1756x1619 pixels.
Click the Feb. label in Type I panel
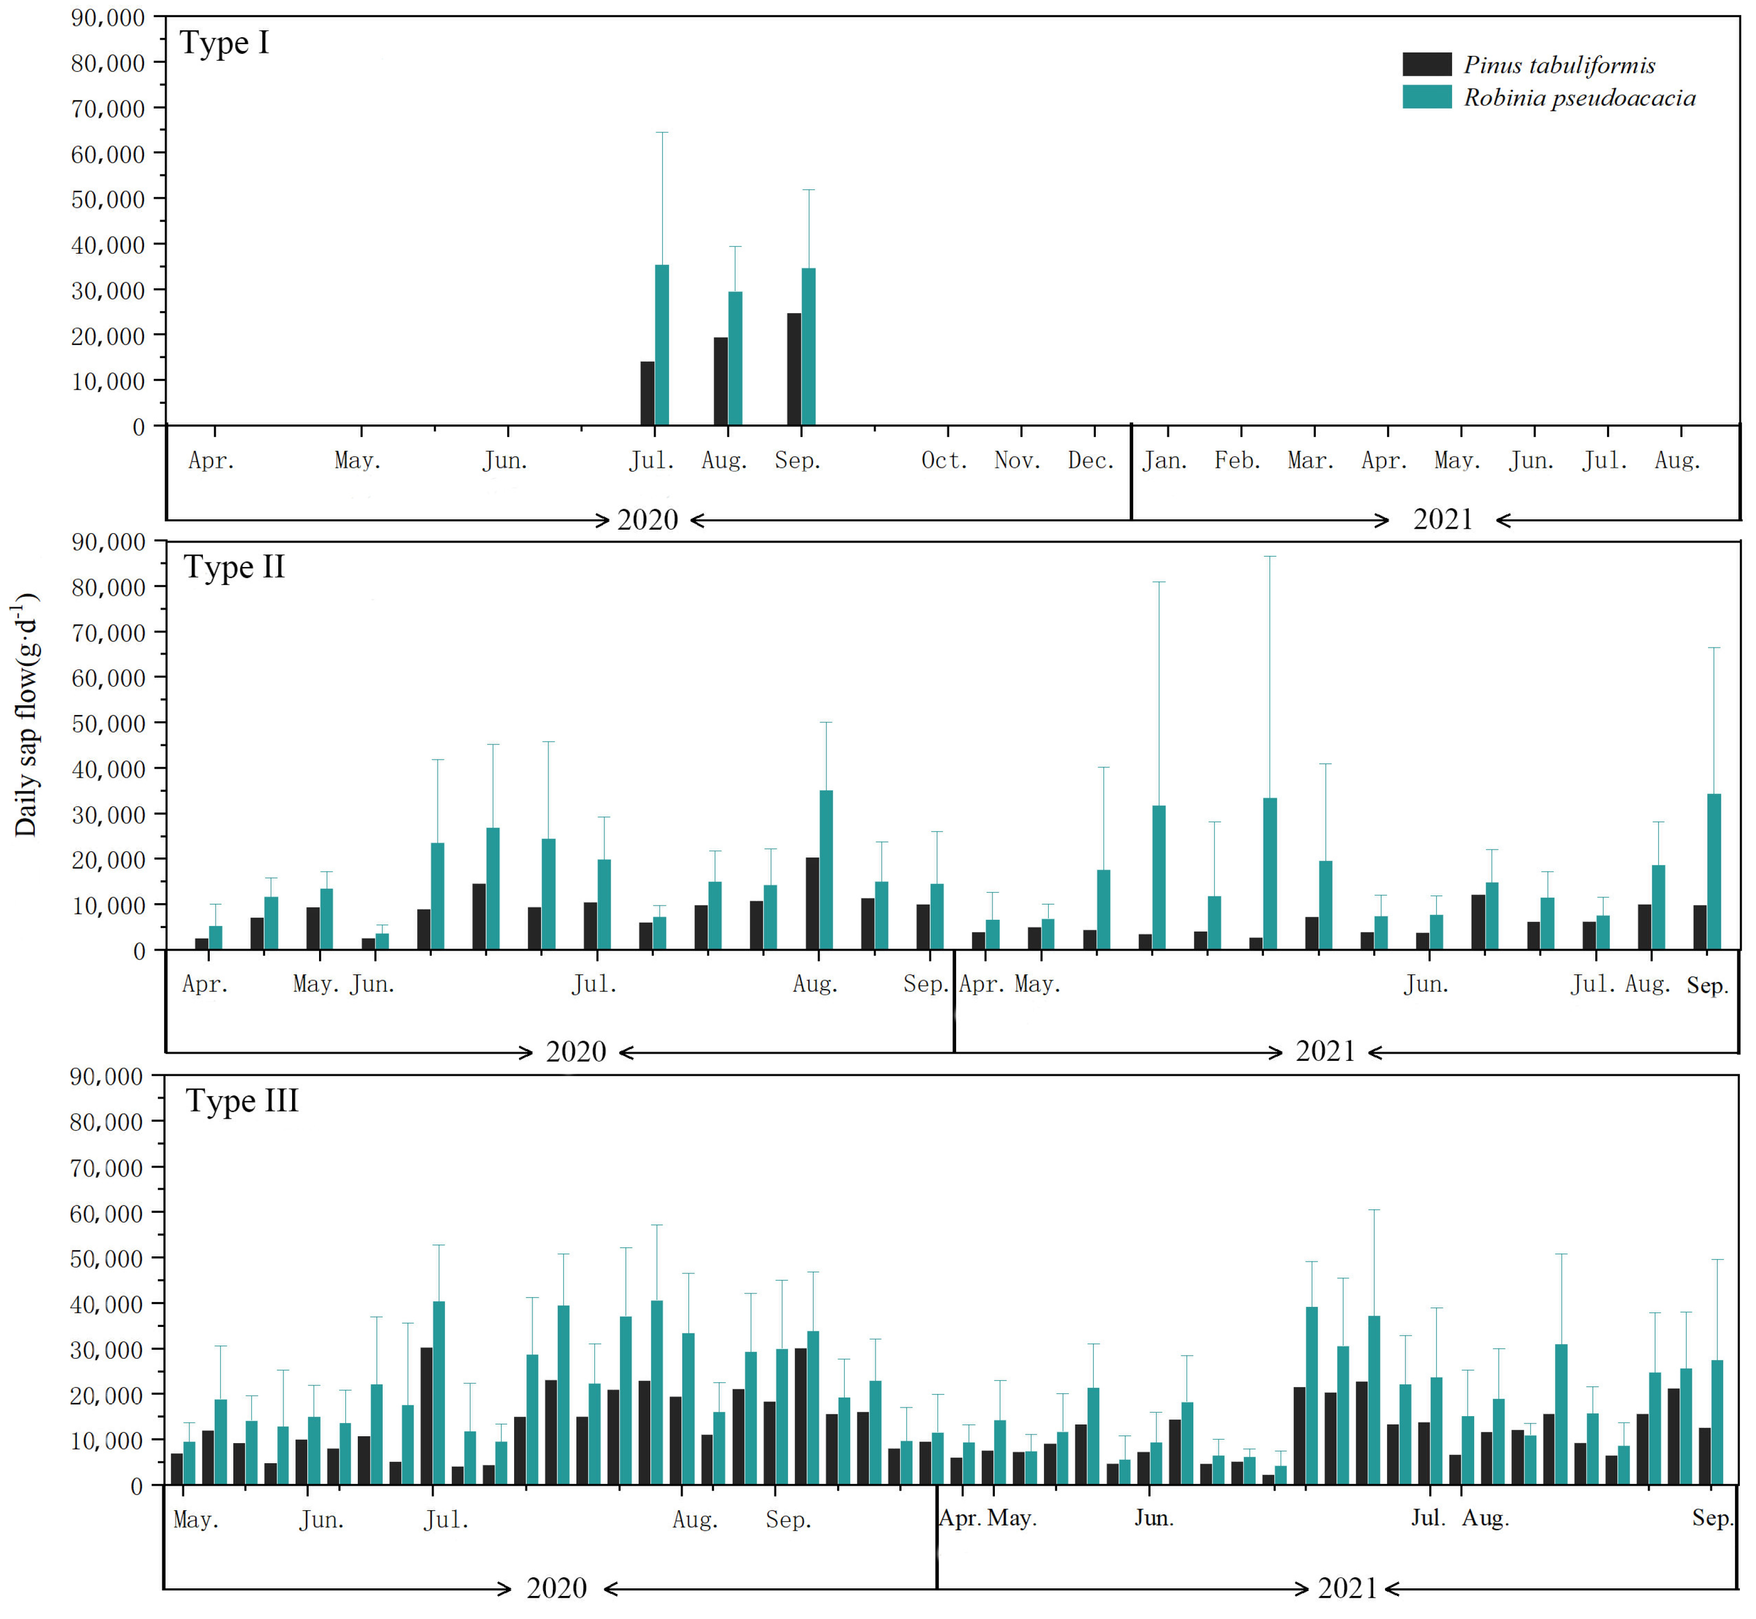[1237, 460]
